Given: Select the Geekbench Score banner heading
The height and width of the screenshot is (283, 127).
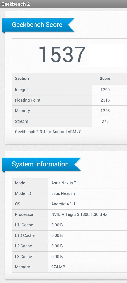Looking at the screenshot, I should [x=37, y=25].
